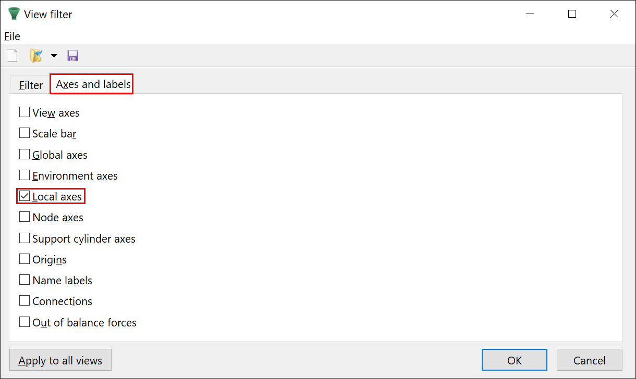Viewport: 636px width, 379px height.
Task: Uncheck the Local axes checkbox
Action: click(25, 196)
